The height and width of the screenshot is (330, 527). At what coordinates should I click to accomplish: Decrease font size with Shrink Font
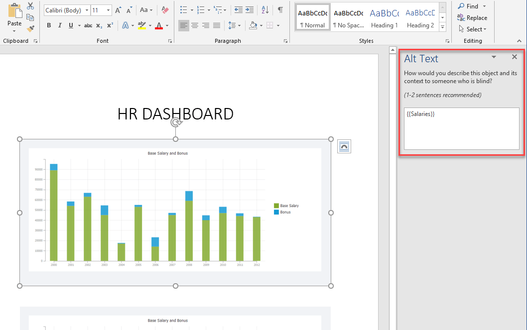[x=129, y=10]
